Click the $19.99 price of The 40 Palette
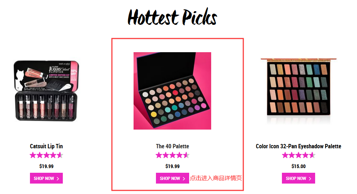The image size is (357, 194). point(172,166)
